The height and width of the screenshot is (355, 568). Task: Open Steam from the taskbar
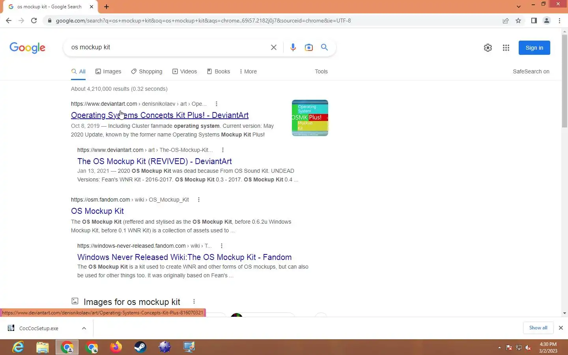(140, 347)
